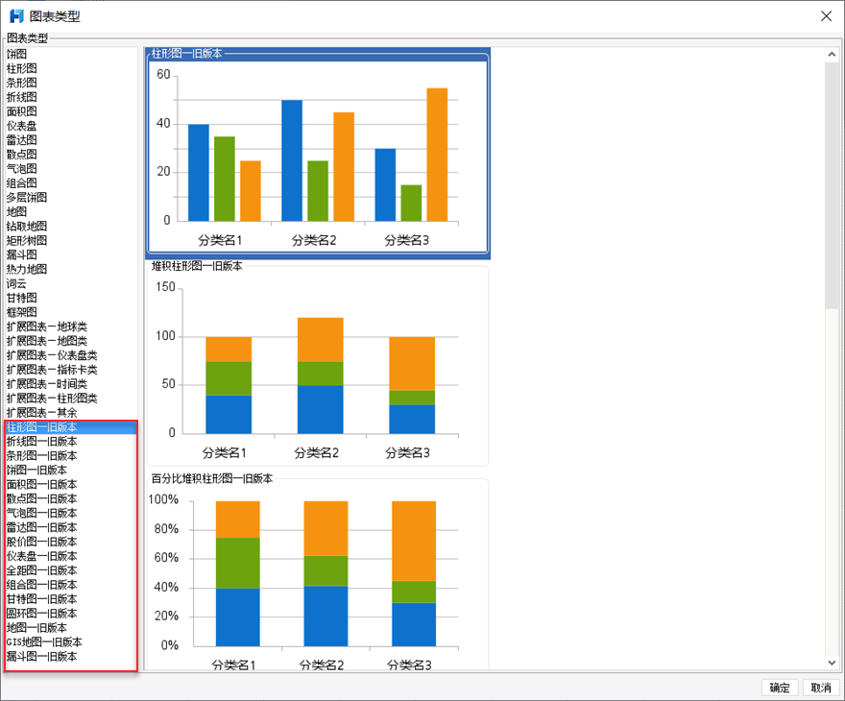Viewport: 845px width, 701px height.
Task: Pick the 百分比堆积柱形图一旧版本 preview thumbnail
Action: [x=318, y=572]
